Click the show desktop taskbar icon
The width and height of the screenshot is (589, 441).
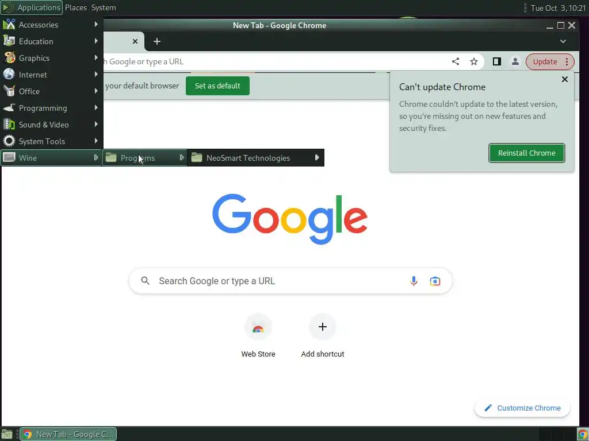(7, 434)
